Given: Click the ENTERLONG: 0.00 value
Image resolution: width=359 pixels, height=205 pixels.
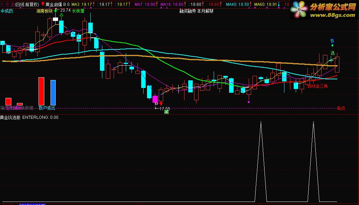Looking at the screenshot, I should tap(40, 117).
